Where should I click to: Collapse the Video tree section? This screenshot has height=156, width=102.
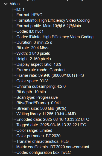(6, 4)
